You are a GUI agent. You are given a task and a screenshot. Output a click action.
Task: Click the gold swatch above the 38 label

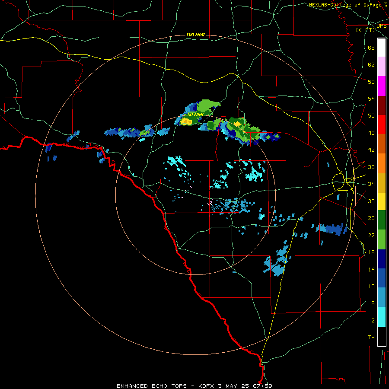382,183
